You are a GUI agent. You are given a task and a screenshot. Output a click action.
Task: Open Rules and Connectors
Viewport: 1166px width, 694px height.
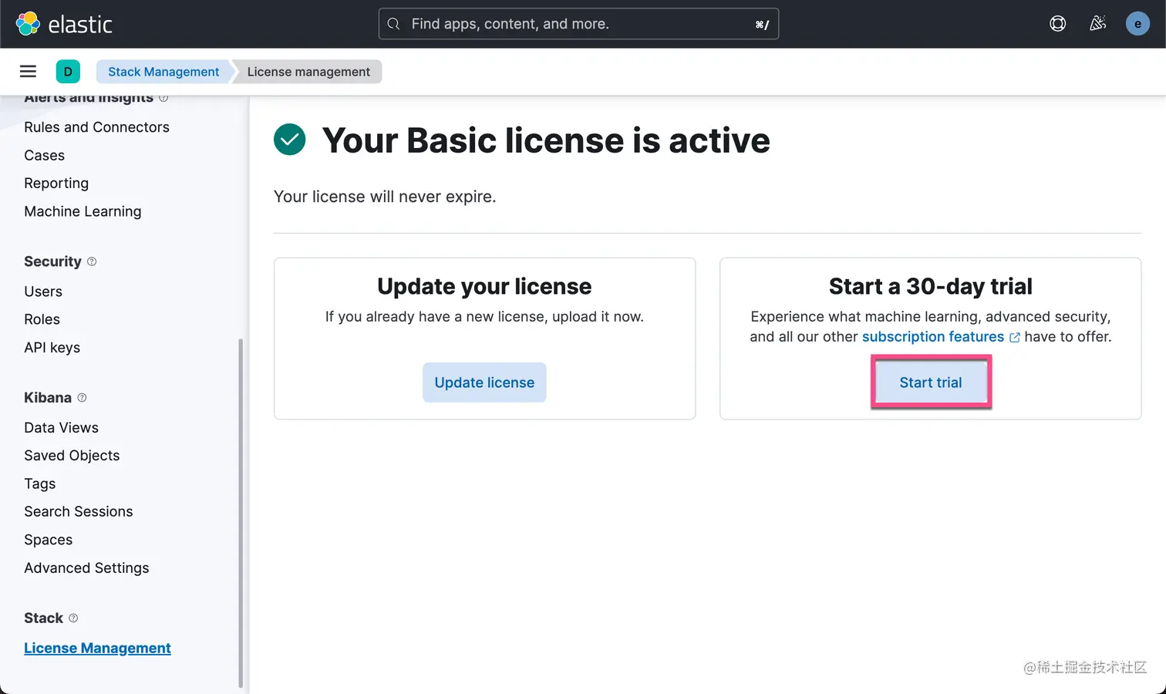(x=96, y=127)
